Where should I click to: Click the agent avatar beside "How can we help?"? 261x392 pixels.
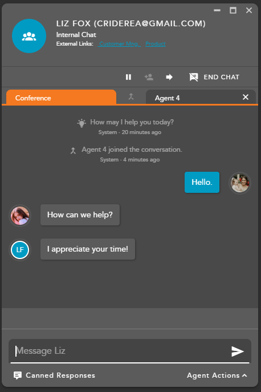pyautogui.click(x=20, y=215)
